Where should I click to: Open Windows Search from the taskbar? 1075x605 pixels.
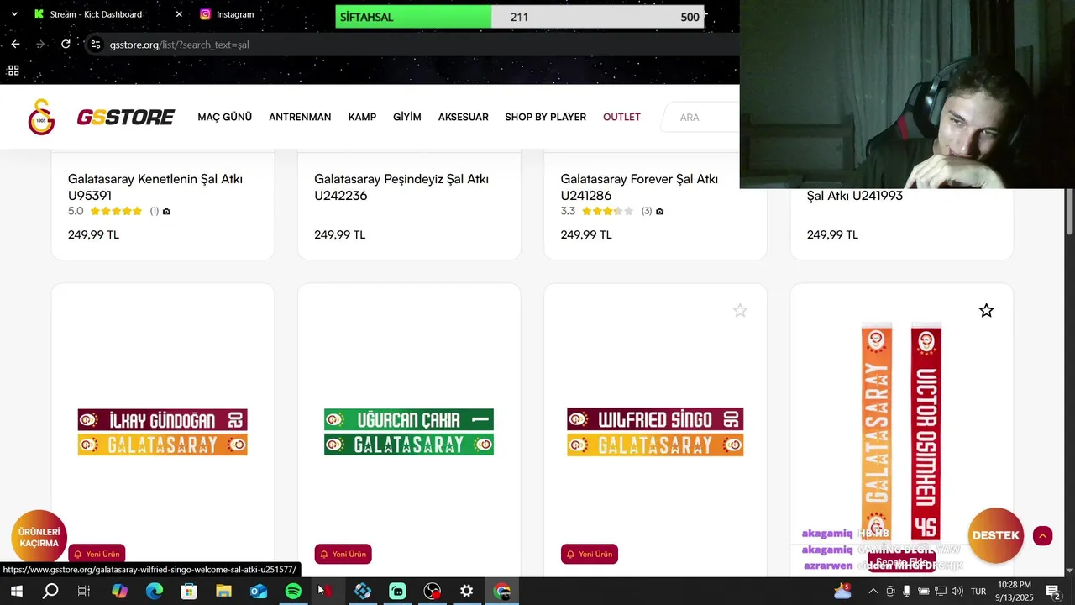(50, 592)
